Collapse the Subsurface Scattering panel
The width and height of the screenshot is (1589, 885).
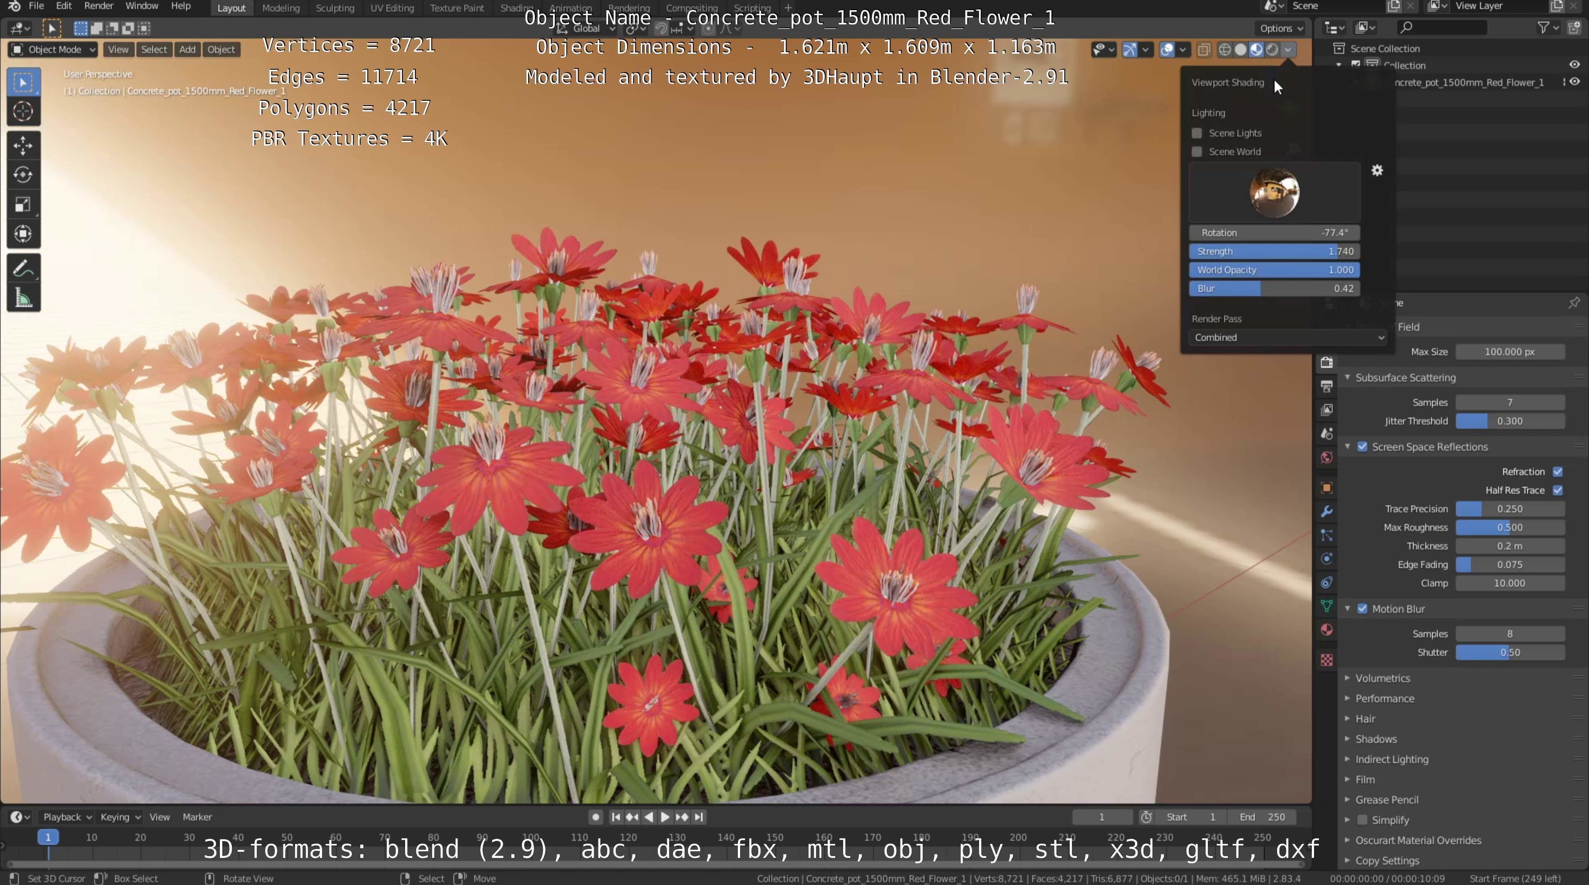pos(1405,377)
